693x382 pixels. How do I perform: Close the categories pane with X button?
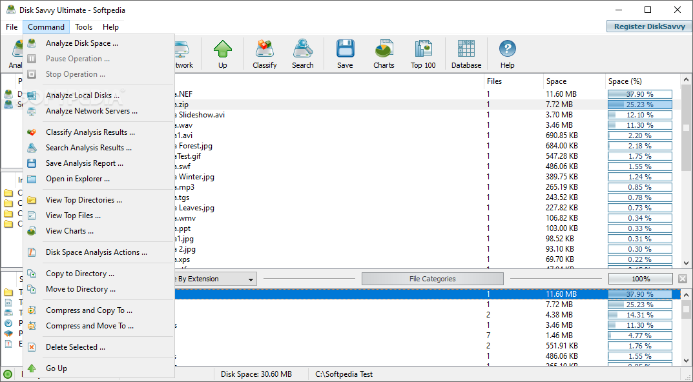tap(683, 279)
